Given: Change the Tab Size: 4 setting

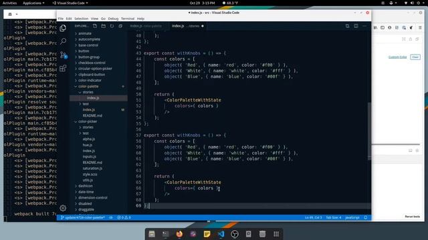Looking at the screenshot, I should pos(334,217).
